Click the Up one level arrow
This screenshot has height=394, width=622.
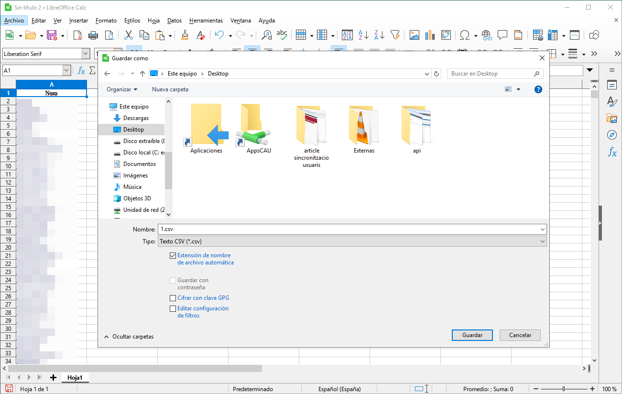tap(142, 74)
